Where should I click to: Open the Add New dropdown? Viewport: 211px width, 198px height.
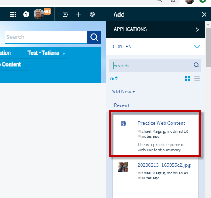[x=123, y=92]
